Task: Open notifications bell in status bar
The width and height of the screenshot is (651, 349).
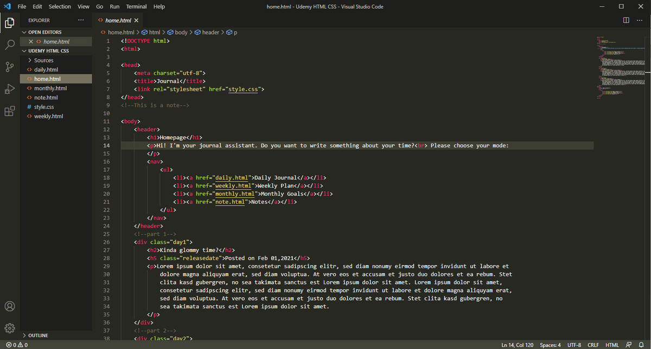Action: (641, 345)
